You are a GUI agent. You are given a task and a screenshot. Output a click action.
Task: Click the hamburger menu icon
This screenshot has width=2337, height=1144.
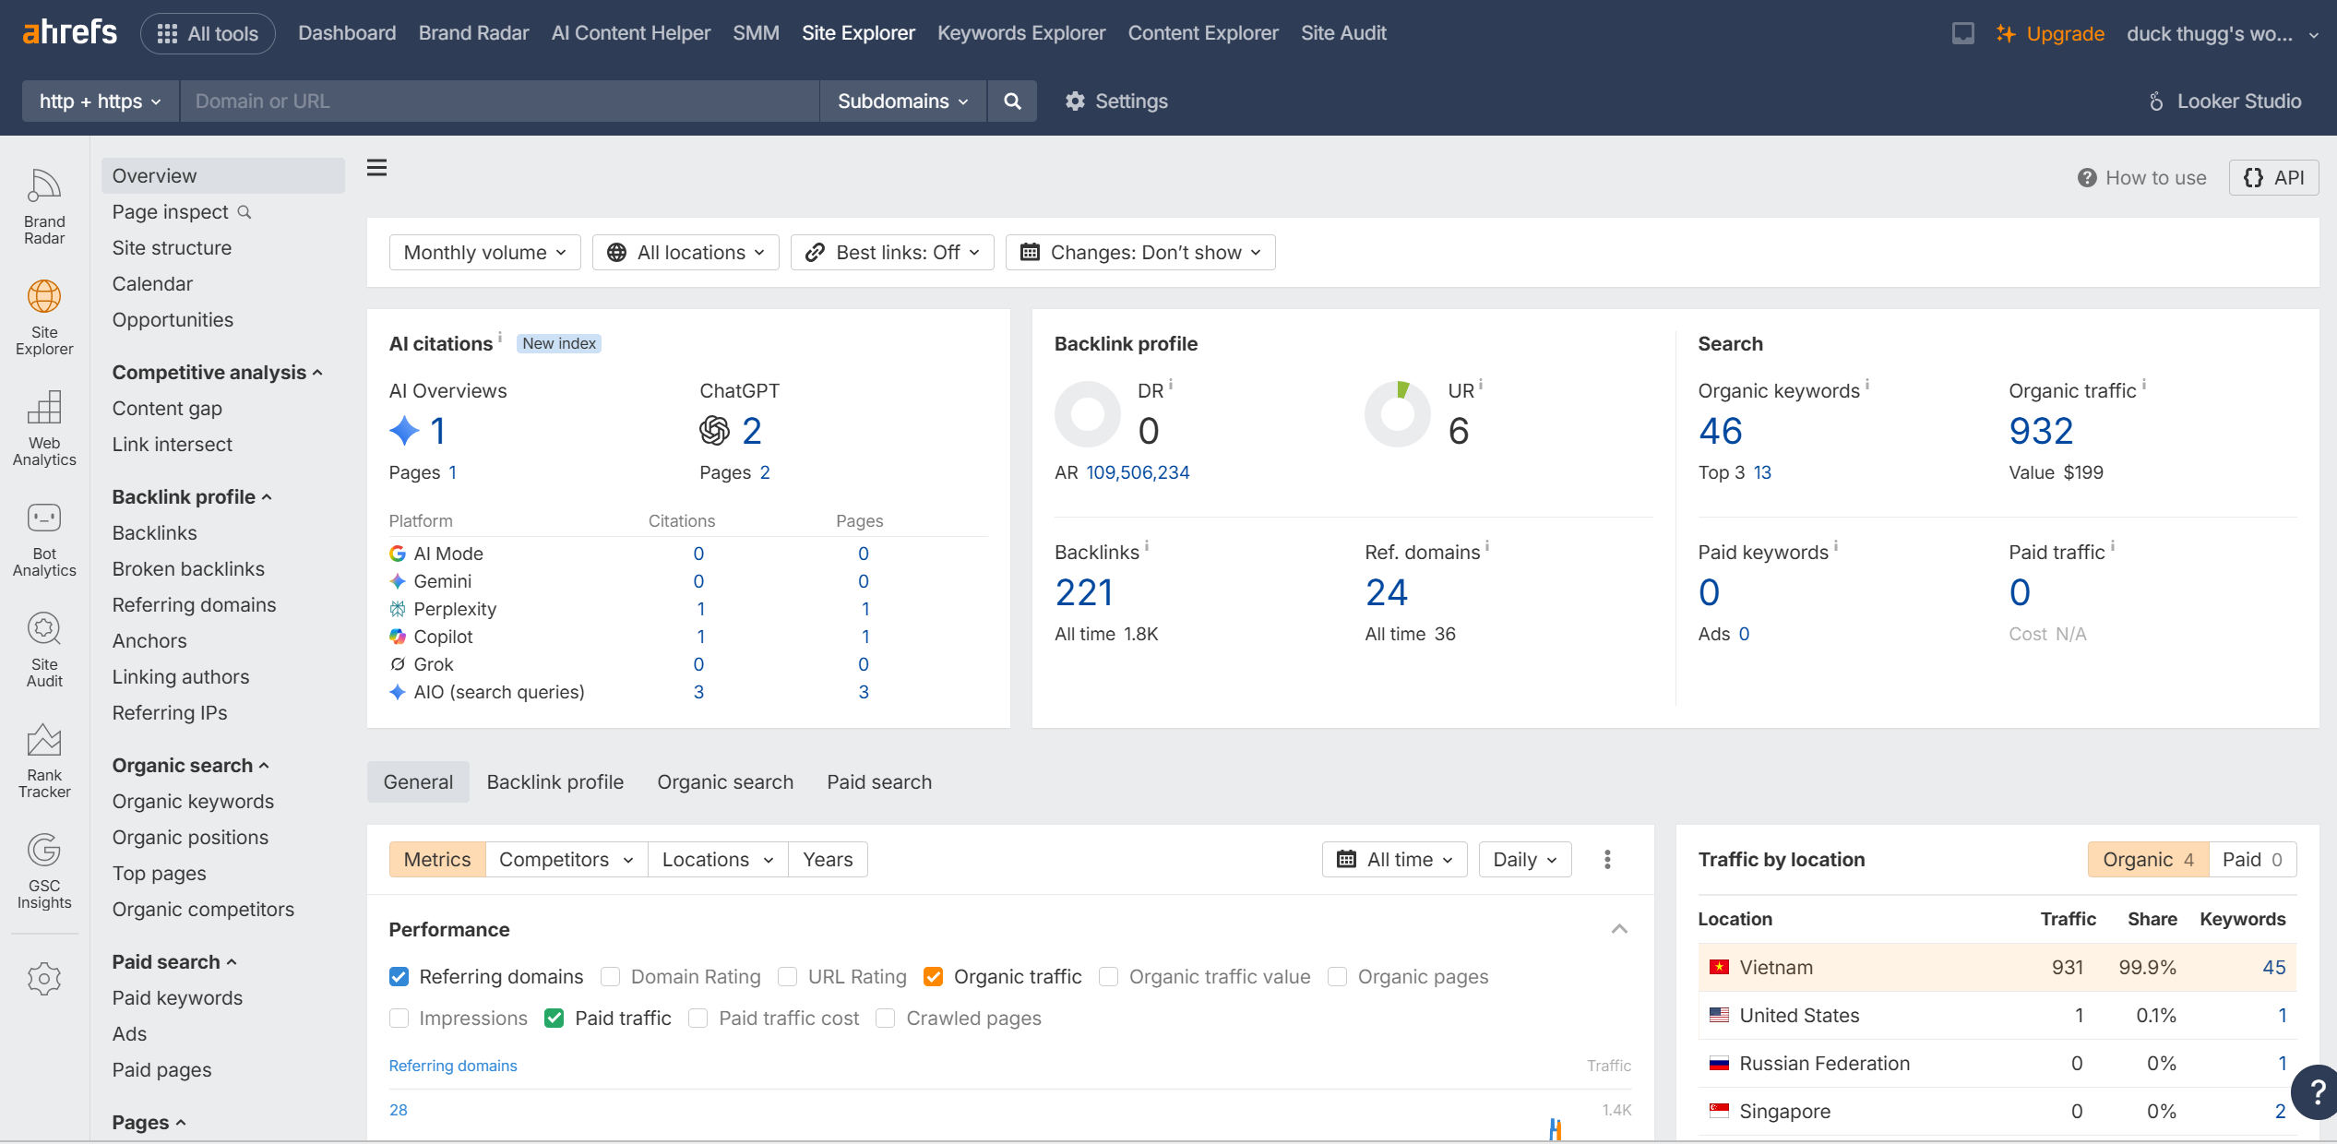pos(376,168)
